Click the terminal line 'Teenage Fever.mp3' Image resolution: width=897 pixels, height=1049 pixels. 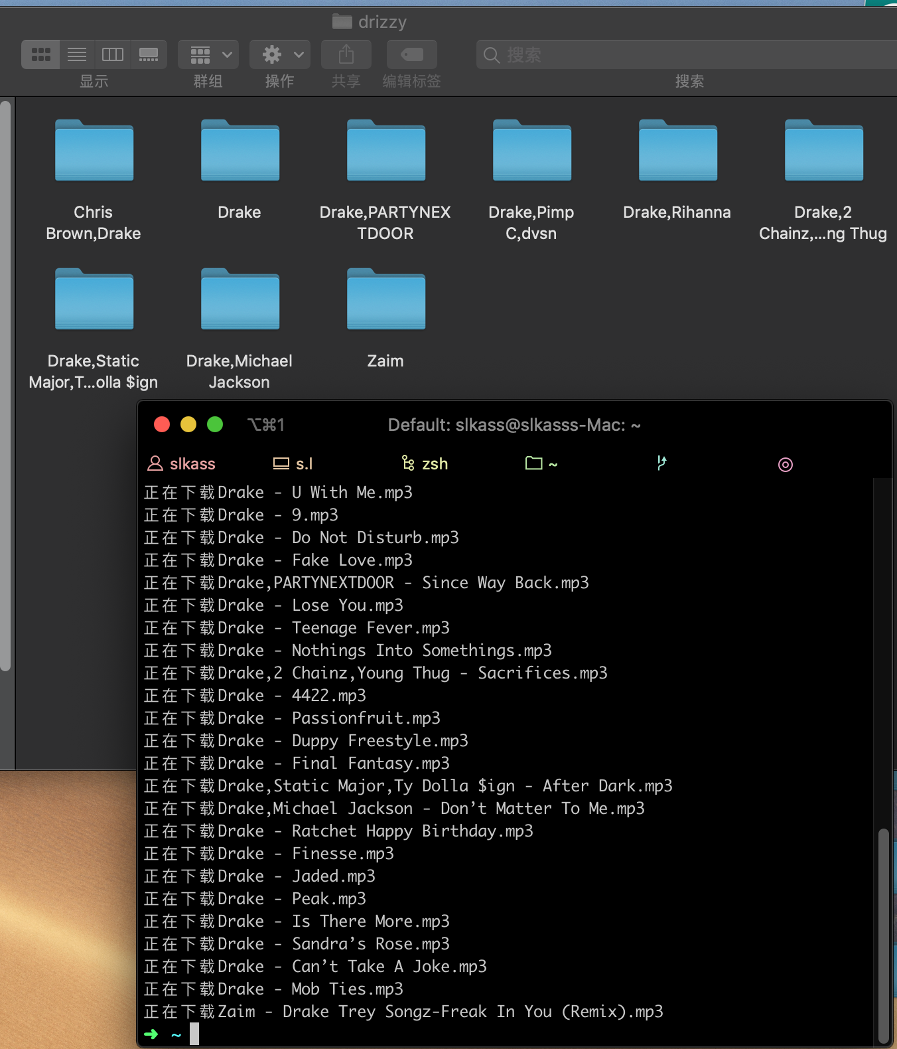[x=297, y=628]
